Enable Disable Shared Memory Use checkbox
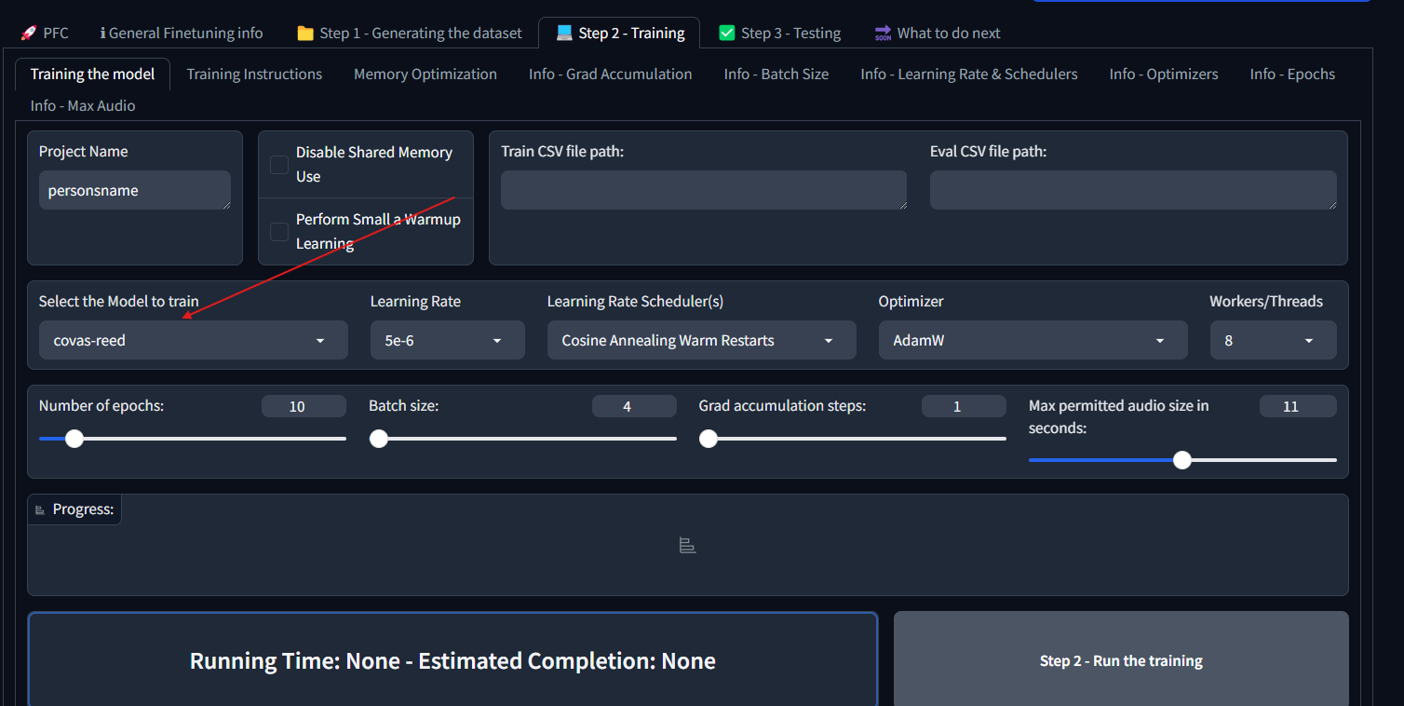This screenshot has width=1404, height=706. tap(279, 165)
